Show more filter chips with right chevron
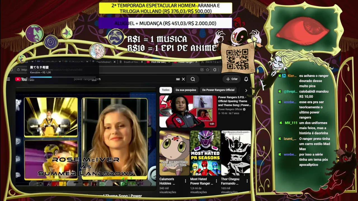The width and height of the screenshot is (358, 201). [x=246, y=90]
